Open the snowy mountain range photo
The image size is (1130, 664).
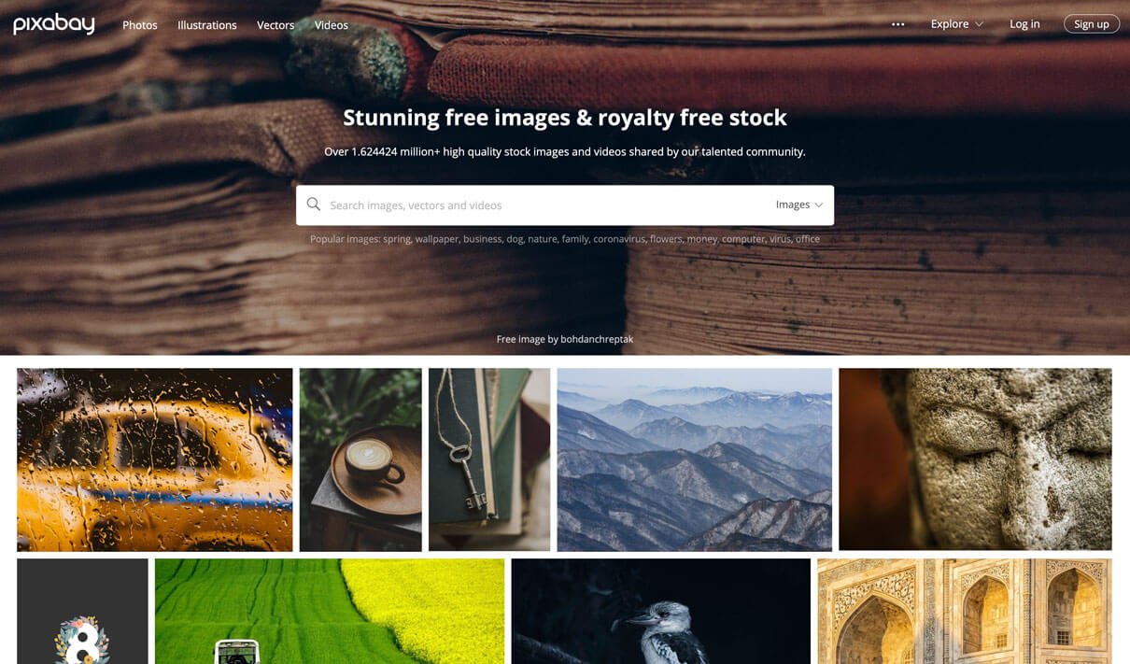click(695, 459)
